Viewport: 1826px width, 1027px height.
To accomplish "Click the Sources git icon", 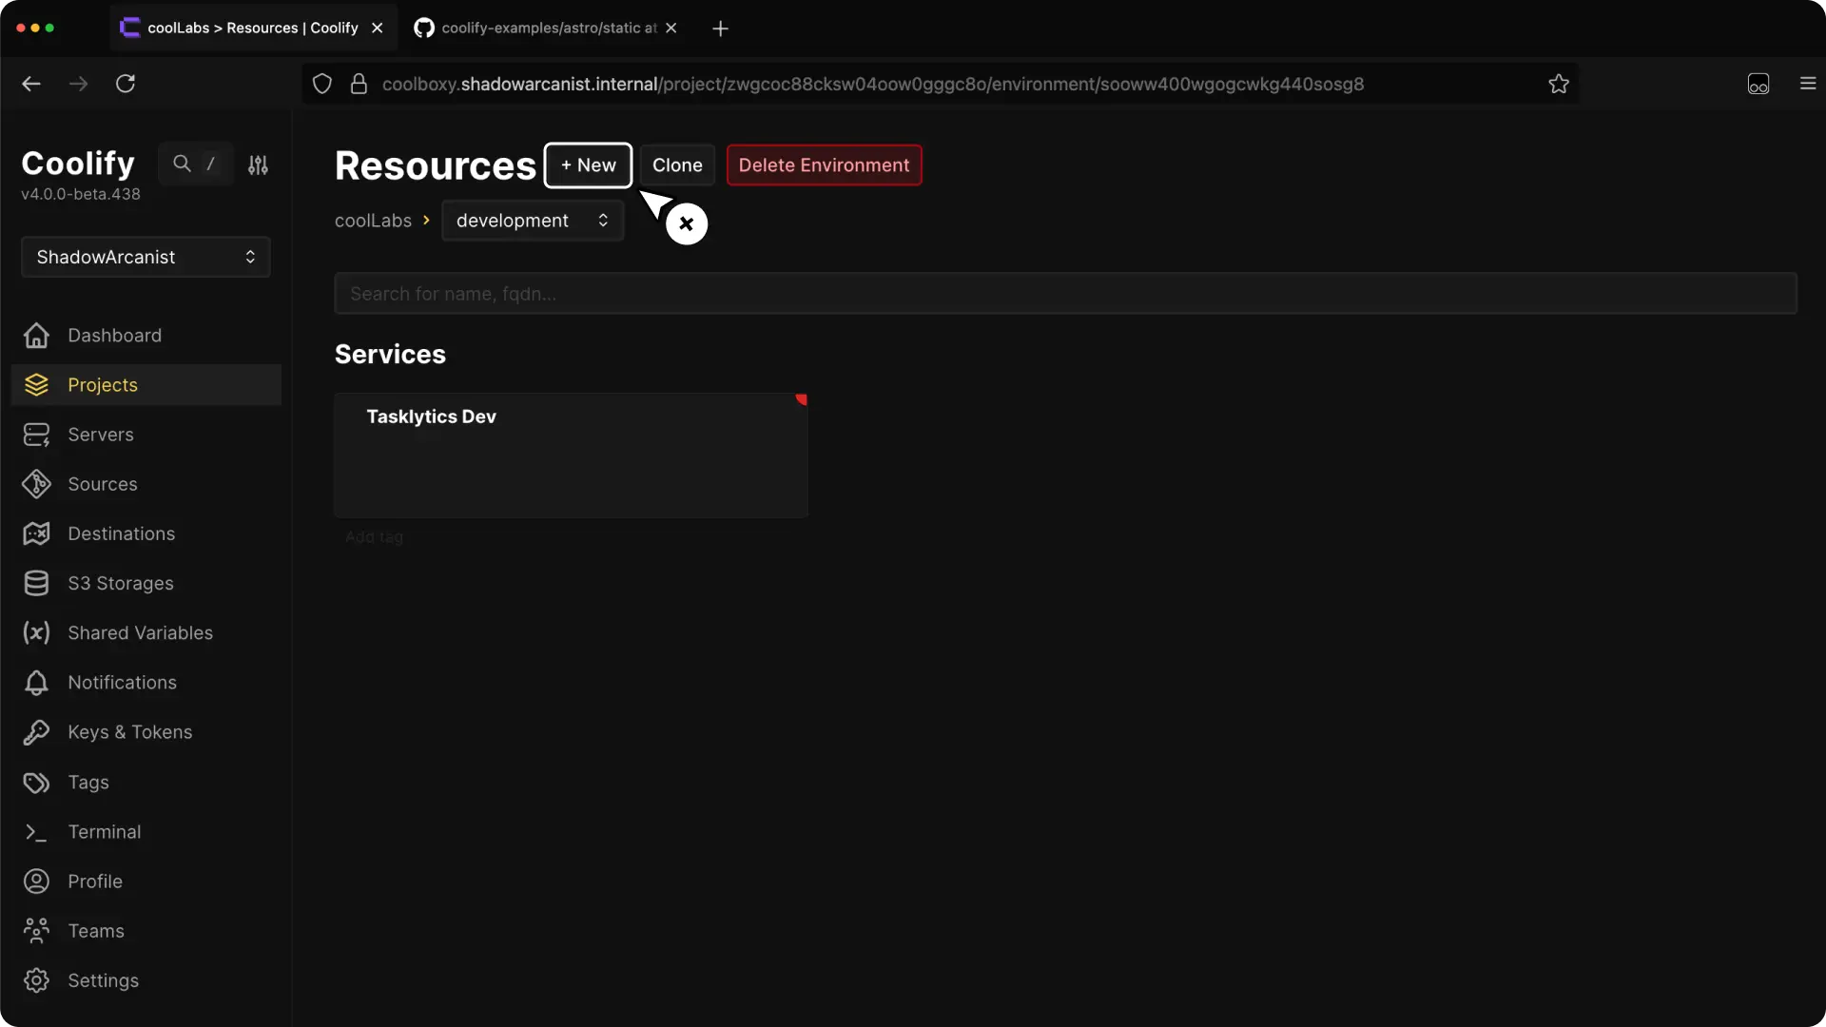I will [x=36, y=484].
